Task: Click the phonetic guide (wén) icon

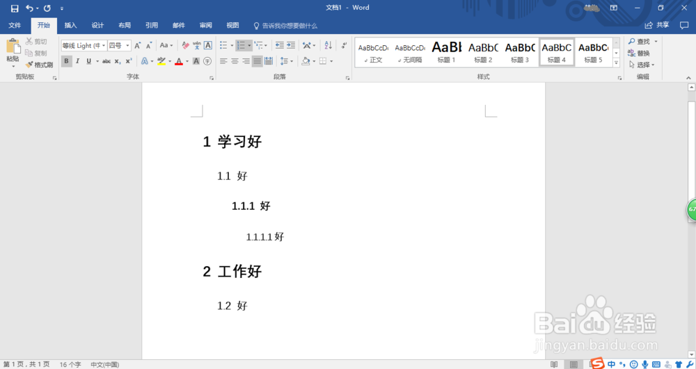Action: [197, 45]
